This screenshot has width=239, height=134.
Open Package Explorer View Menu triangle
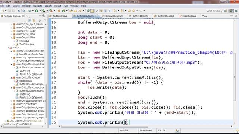point(45,20)
